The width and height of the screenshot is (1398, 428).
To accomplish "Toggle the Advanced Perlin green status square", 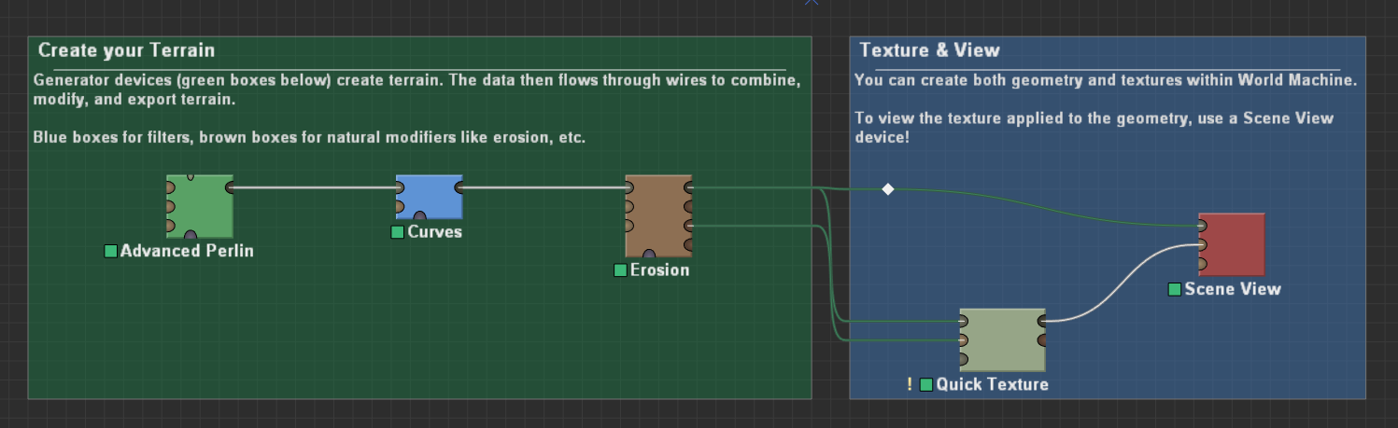I will pos(111,251).
